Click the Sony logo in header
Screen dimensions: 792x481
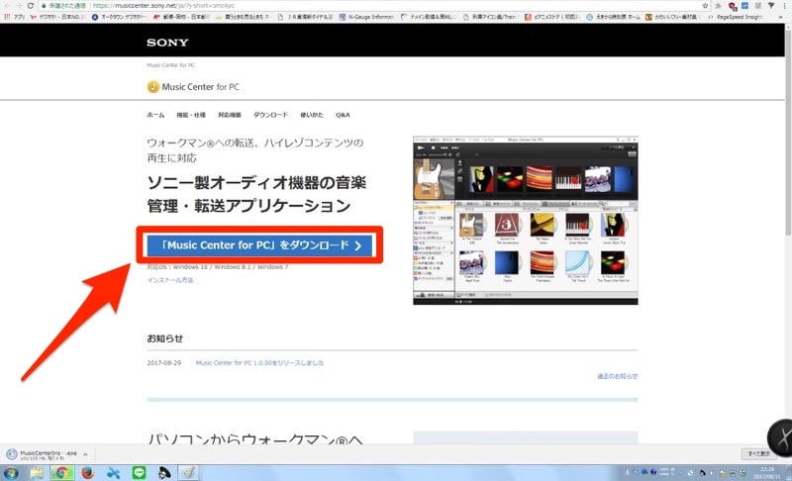point(166,43)
